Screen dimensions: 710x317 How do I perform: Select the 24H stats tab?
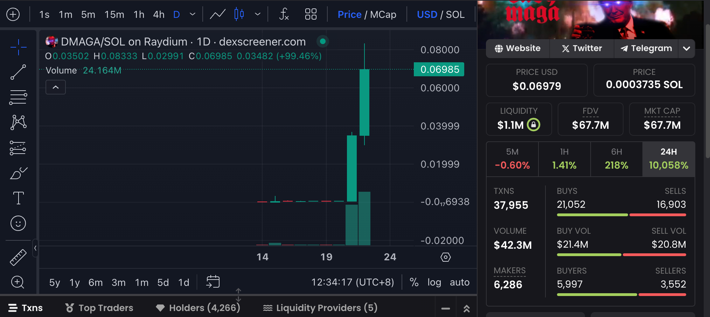coord(669,159)
